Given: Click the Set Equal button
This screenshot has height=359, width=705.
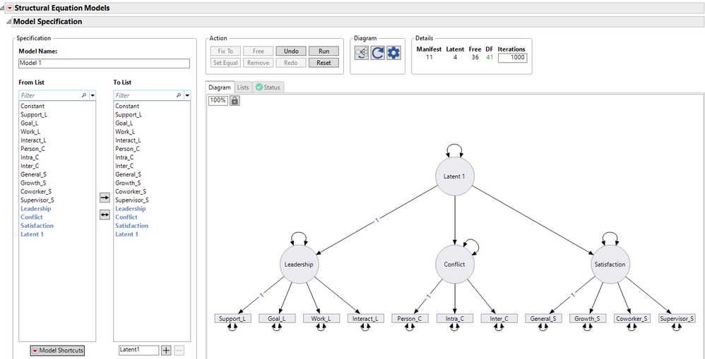Looking at the screenshot, I should [226, 63].
